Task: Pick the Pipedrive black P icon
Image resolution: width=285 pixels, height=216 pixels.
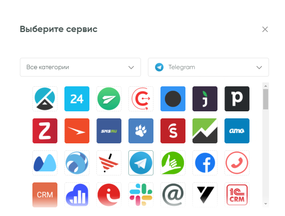Action: tap(237, 99)
